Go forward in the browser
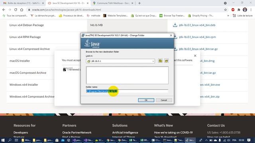 tap(10, 10)
